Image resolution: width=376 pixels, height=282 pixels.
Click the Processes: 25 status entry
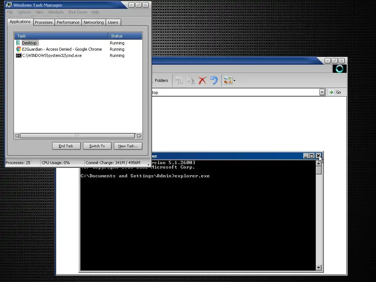(x=18, y=163)
